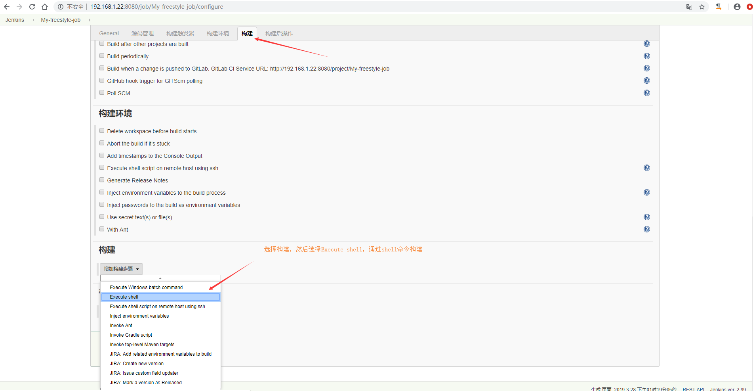Toggle Abort the build if it's stuck
The width and height of the screenshot is (753, 391).
point(102,143)
